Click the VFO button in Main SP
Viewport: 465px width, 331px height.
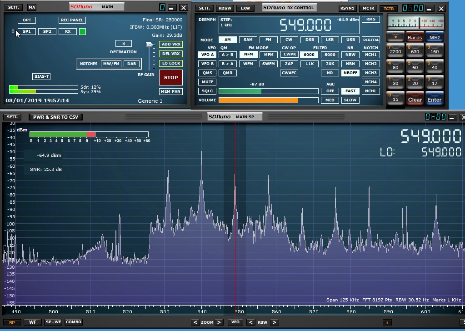[235, 322]
